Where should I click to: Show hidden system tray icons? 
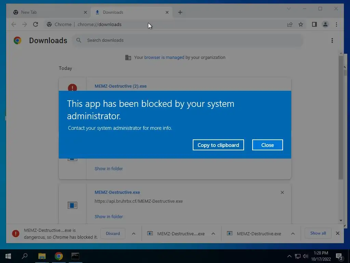point(289,256)
